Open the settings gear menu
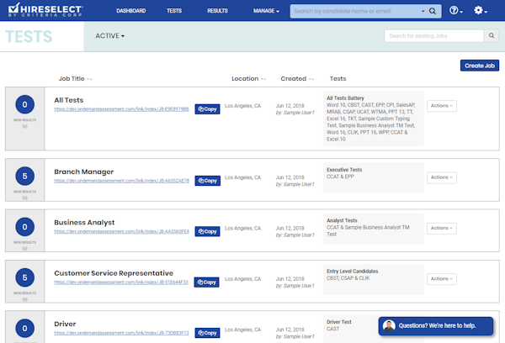Screen dimensions: 505x343 (x=481, y=11)
